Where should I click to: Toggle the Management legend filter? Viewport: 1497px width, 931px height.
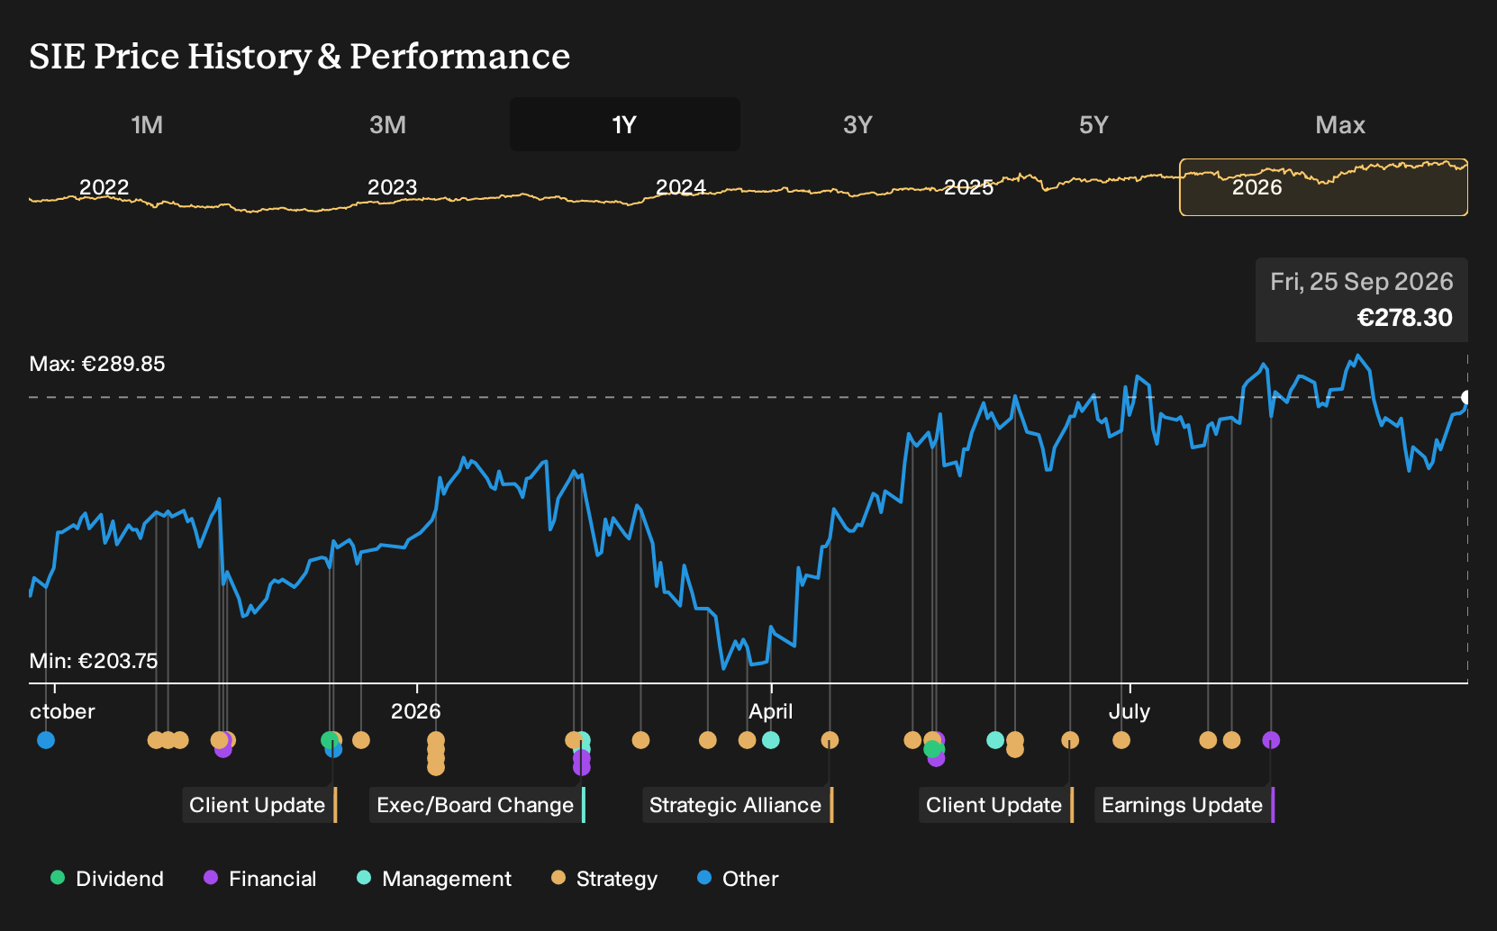point(434,878)
